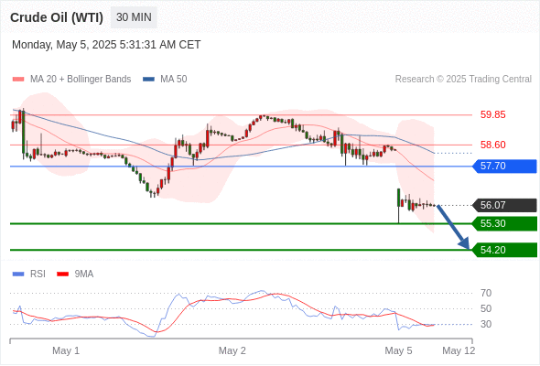Click the 9MA legend label

click(84, 274)
